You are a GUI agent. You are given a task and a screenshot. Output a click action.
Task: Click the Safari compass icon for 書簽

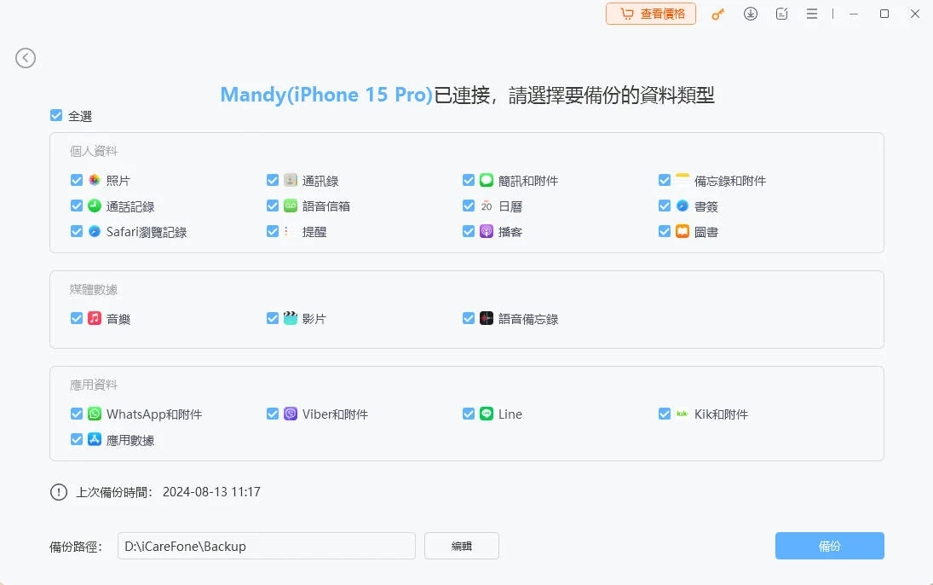(682, 206)
